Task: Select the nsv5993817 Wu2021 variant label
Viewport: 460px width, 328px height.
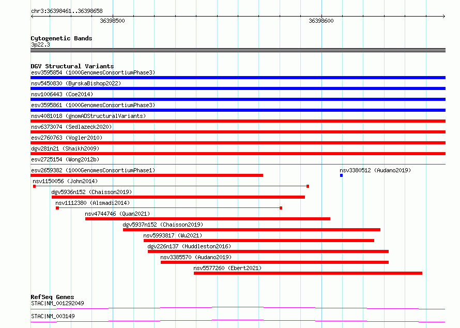Action: [x=173, y=235]
